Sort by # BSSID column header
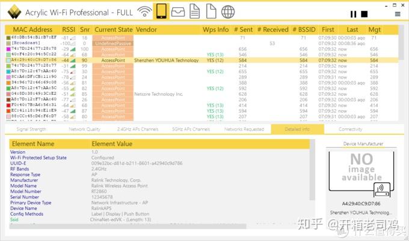Viewport: 409px width, 241px height. tap(304, 29)
